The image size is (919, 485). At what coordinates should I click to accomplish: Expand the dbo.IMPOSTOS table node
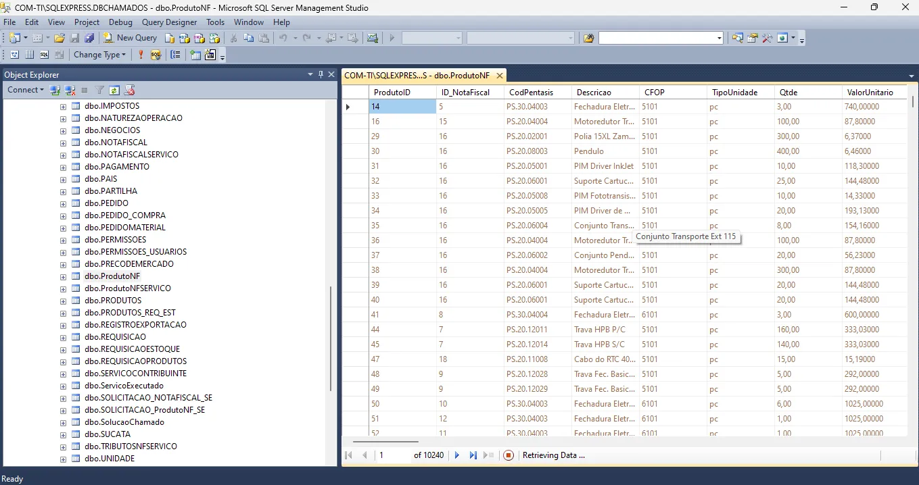click(x=63, y=106)
